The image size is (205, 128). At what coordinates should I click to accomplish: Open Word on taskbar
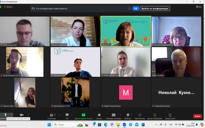pos(143,125)
